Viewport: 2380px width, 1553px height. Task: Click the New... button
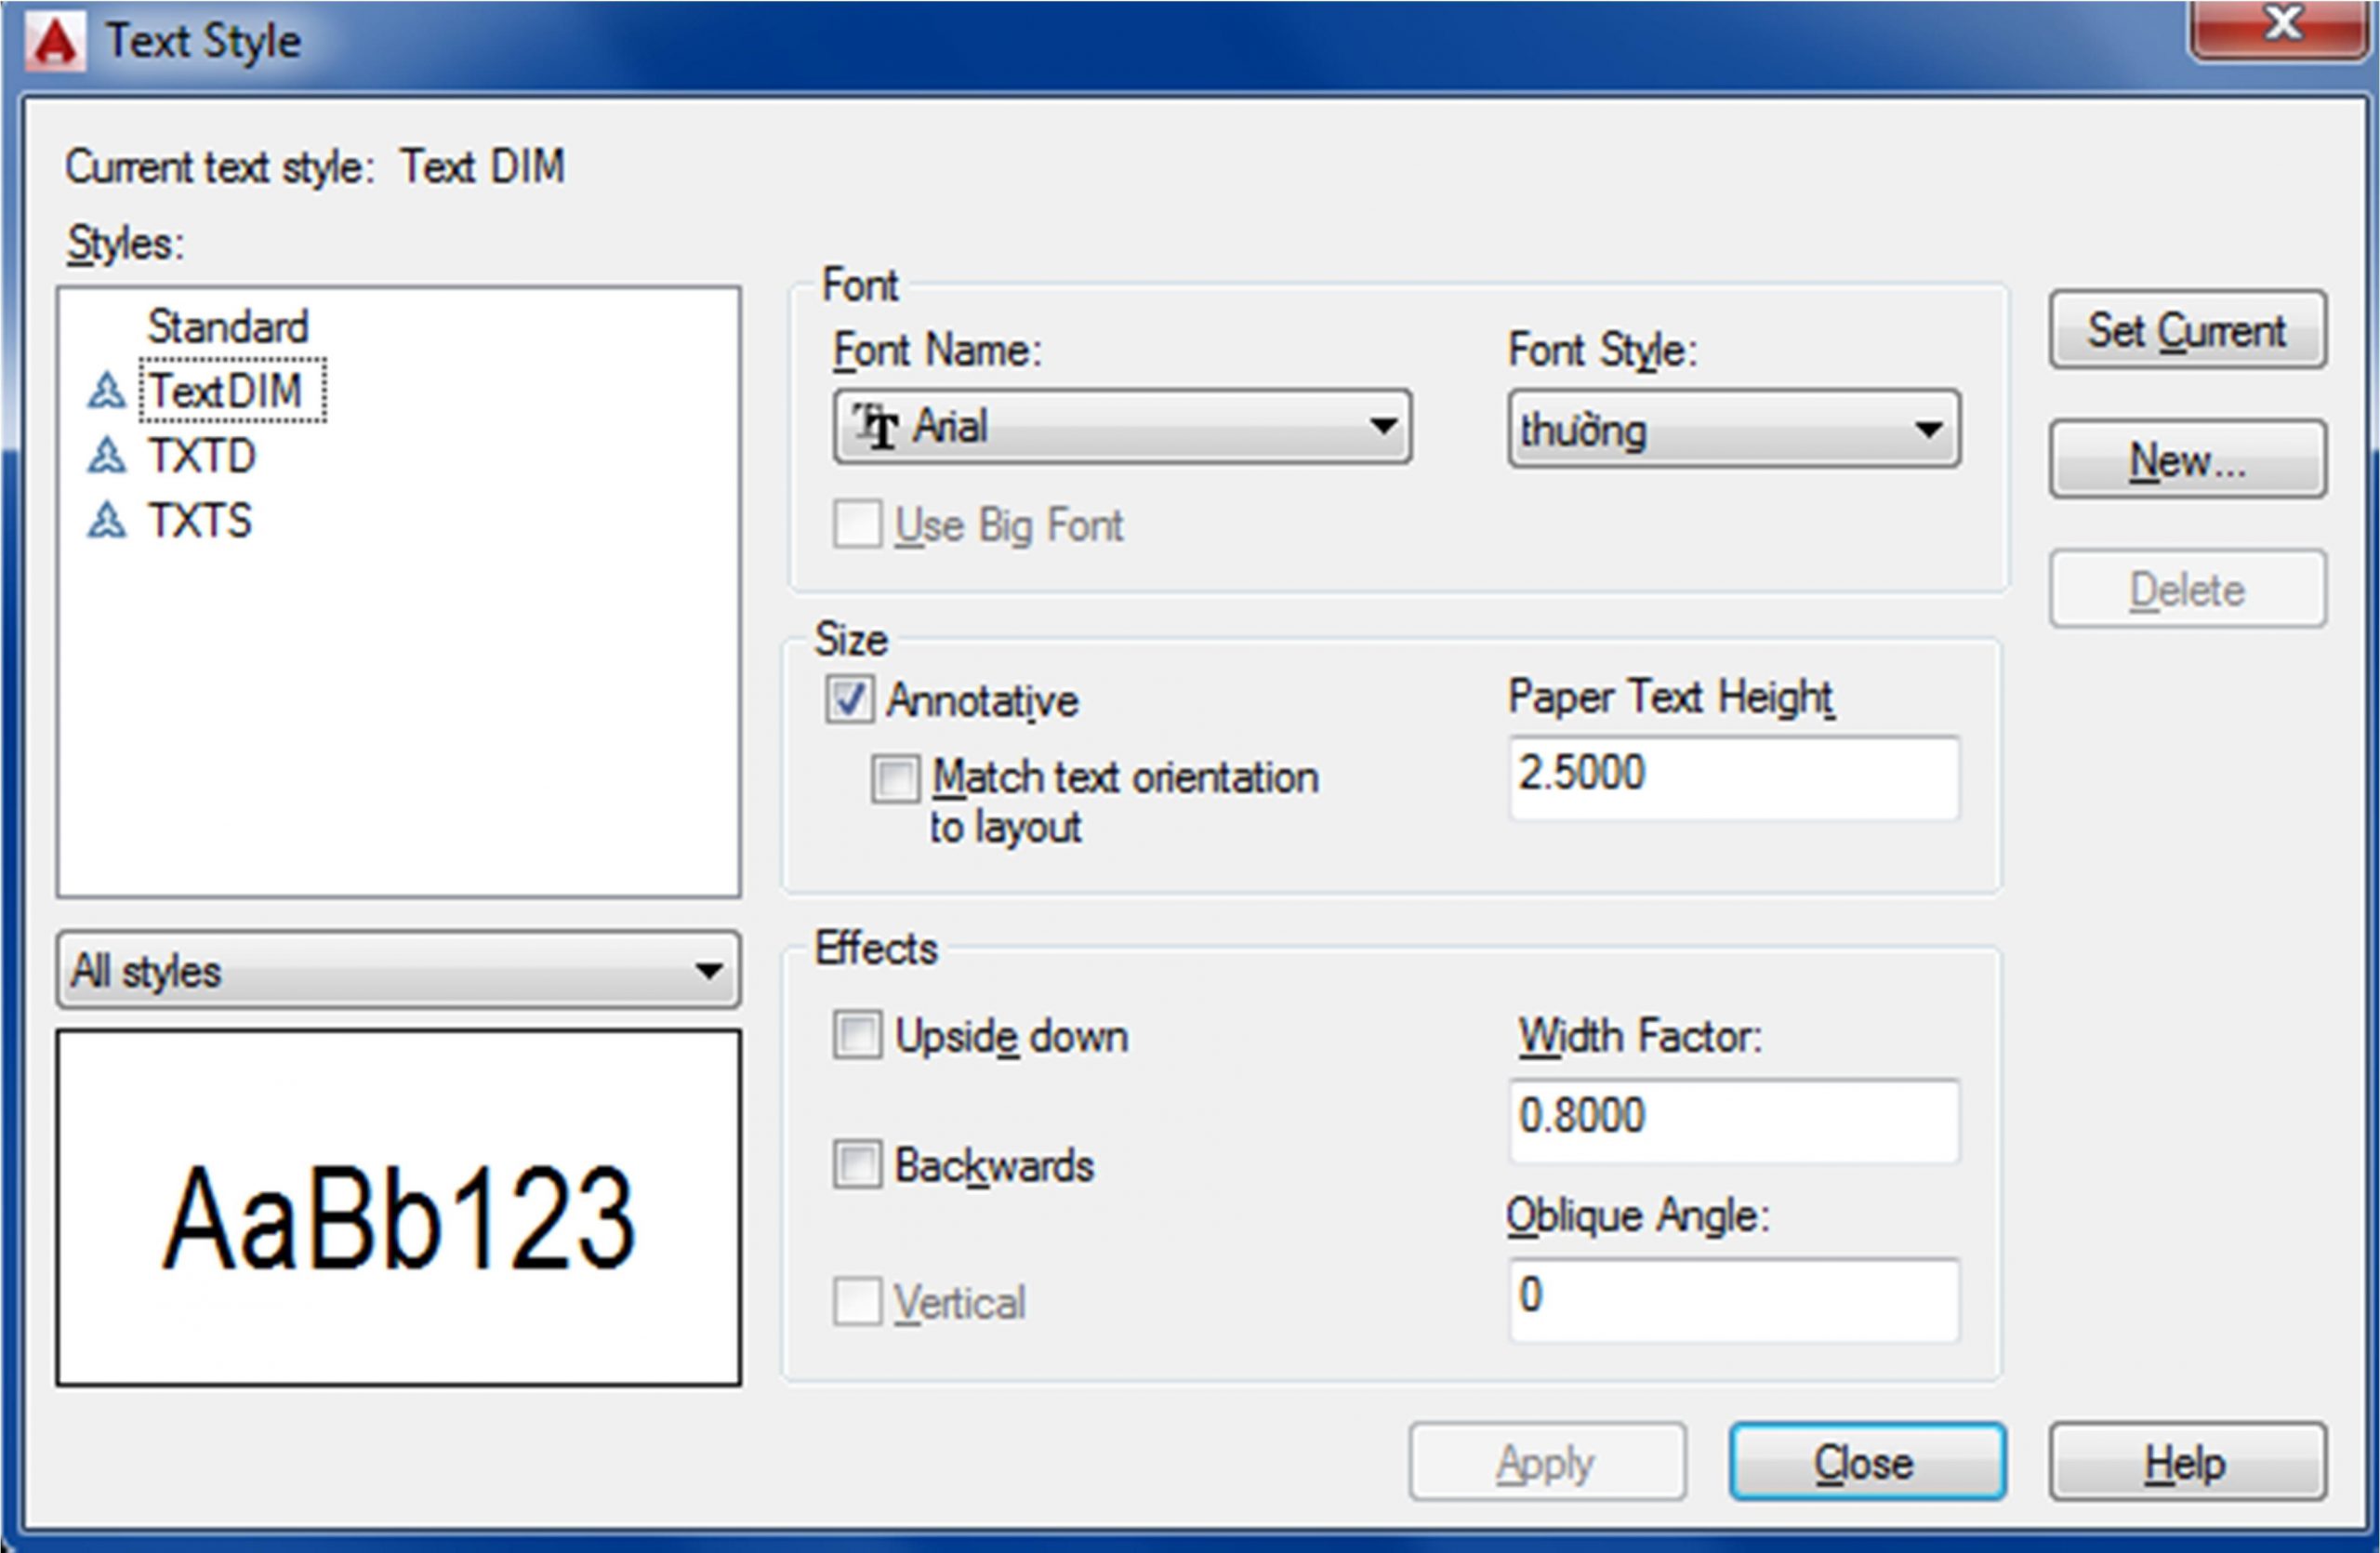coord(2187,460)
